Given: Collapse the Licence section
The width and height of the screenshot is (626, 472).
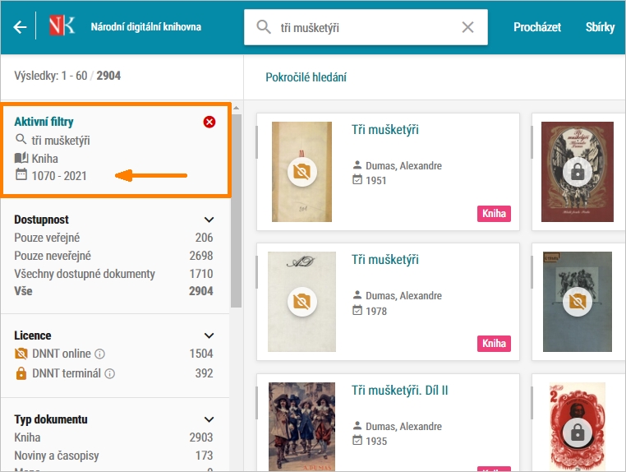Looking at the screenshot, I should (209, 335).
